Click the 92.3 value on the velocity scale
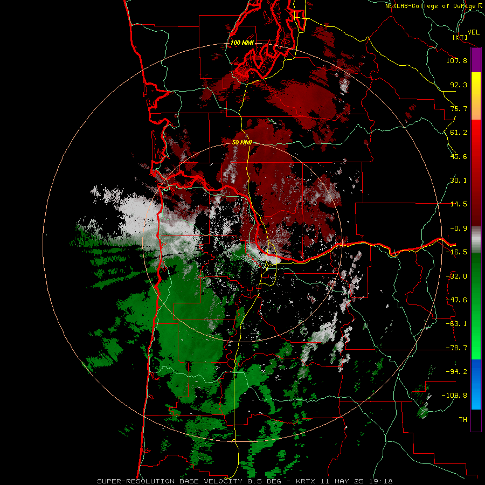Viewport: 485px width, 485px height. pos(459,85)
